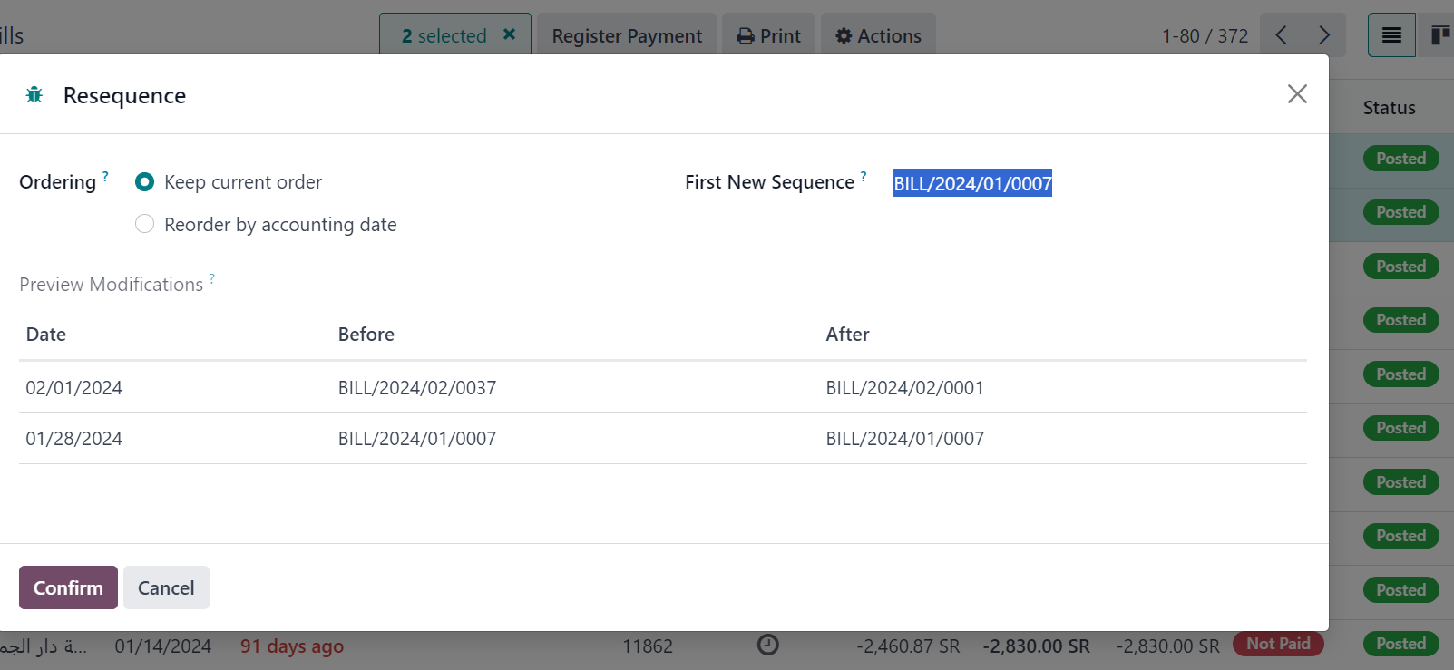Select 'Keep current order' radio option

(144, 182)
